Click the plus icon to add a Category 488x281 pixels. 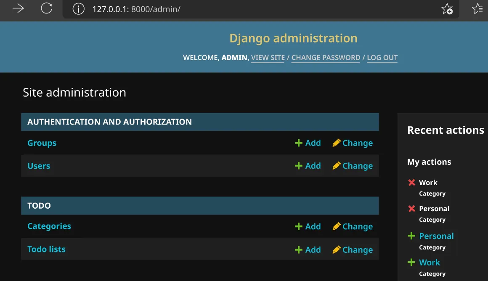298,226
